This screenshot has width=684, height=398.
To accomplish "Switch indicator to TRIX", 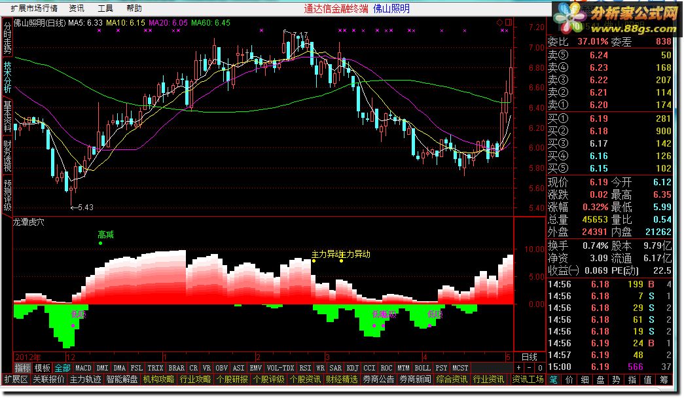I will pos(155,368).
